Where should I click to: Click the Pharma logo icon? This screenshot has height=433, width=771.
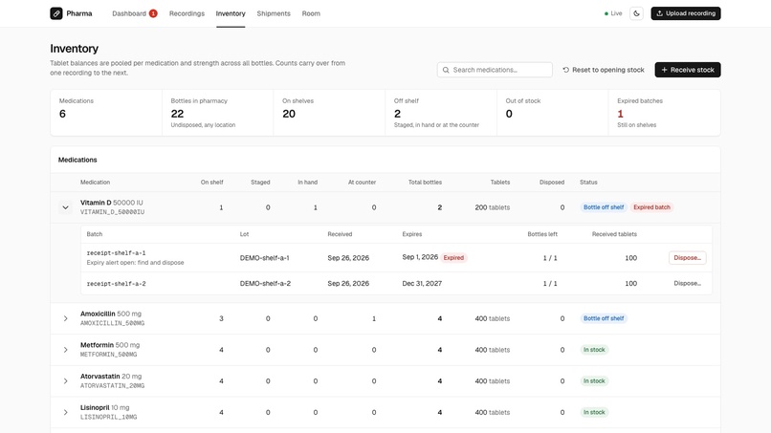56,13
